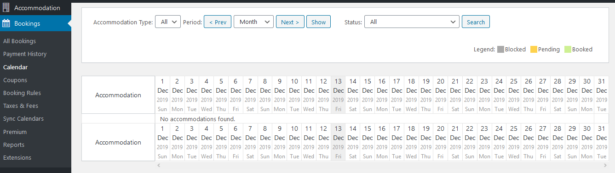Click the Accommodation building icon

(6, 8)
